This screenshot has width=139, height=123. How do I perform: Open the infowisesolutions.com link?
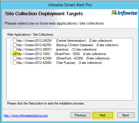click(26, 116)
